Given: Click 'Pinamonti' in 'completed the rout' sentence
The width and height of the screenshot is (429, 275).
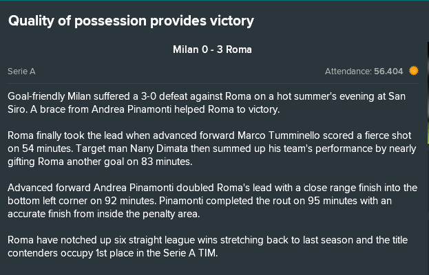Looking at the screenshot, I should click(181, 201).
